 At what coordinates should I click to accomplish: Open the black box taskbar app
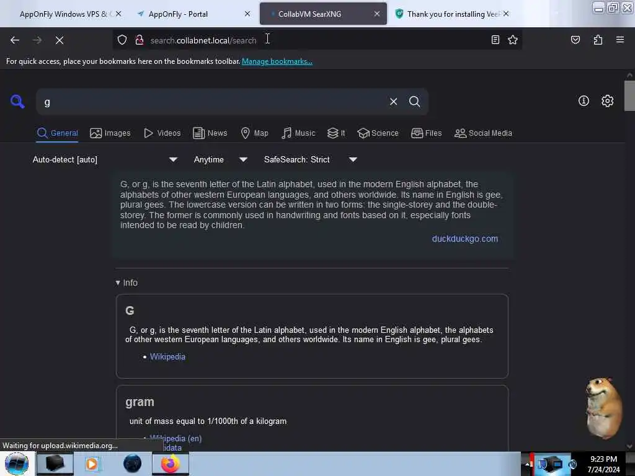[x=55, y=464]
